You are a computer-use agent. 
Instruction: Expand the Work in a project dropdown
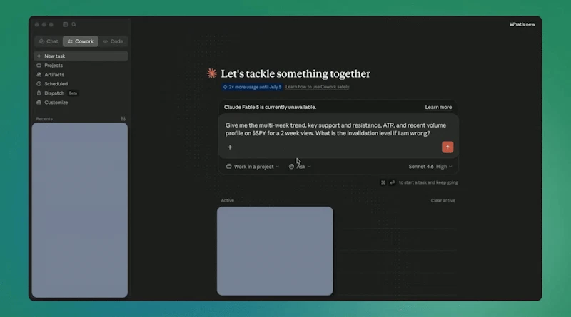(x=253, y=167)
